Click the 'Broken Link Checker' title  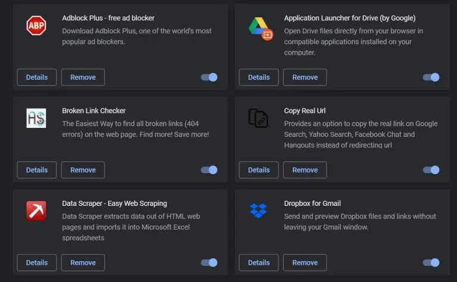click(x=94, y=111)
